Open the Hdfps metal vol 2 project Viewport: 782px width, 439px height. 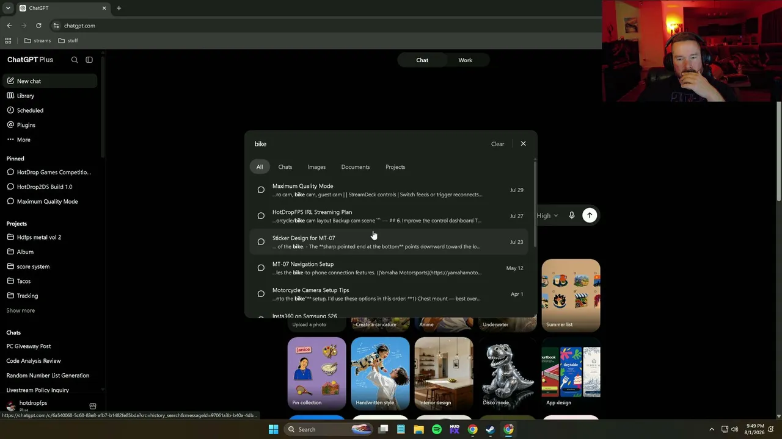49,237
